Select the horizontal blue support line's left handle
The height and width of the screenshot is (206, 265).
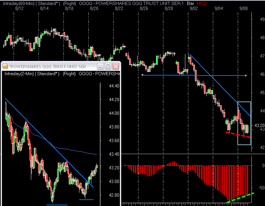click(142, 75)
